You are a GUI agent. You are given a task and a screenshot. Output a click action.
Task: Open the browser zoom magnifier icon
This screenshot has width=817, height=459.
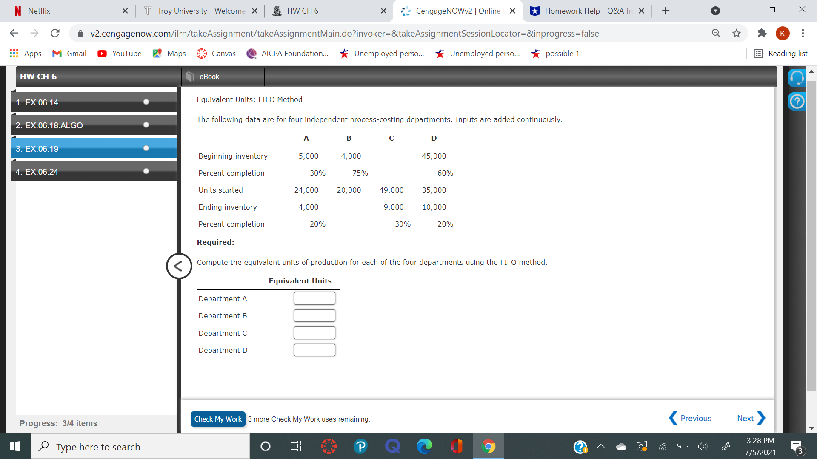point(716,33)
